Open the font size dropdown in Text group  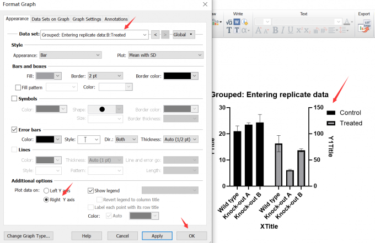coord(262,21)
